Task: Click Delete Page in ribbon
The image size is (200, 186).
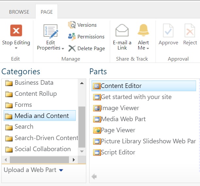Action: (x=87, y=49)
